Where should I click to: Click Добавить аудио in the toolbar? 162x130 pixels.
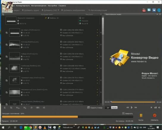pos(31,10)
